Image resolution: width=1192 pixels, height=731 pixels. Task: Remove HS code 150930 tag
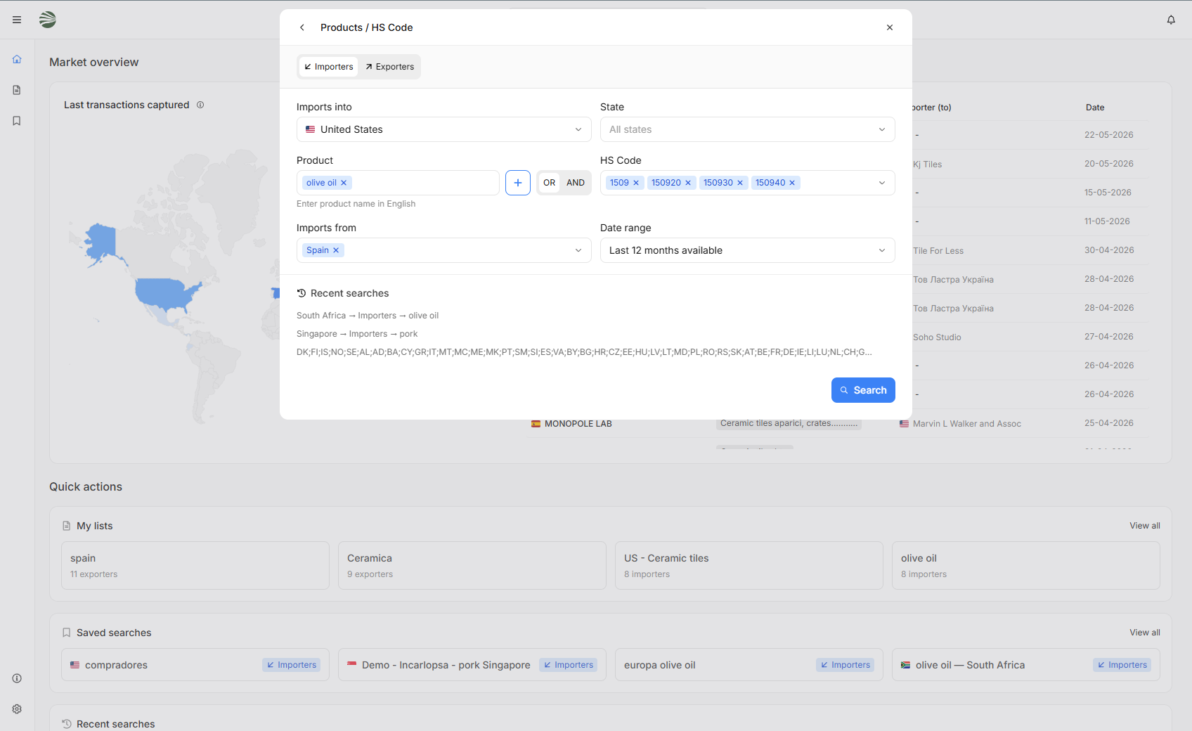click(740, 183)
